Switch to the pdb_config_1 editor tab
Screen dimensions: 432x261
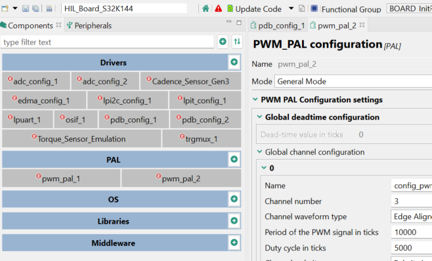pyautogui.click(x=278, y=26)
